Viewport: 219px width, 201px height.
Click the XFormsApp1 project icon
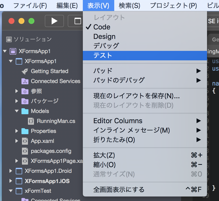19,61
